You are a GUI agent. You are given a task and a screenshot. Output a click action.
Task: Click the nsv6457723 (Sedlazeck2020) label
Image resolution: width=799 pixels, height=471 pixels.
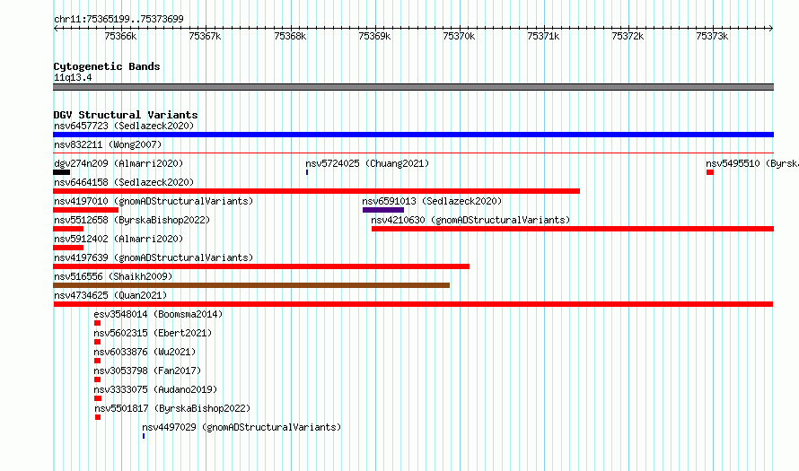coord(124,126)
